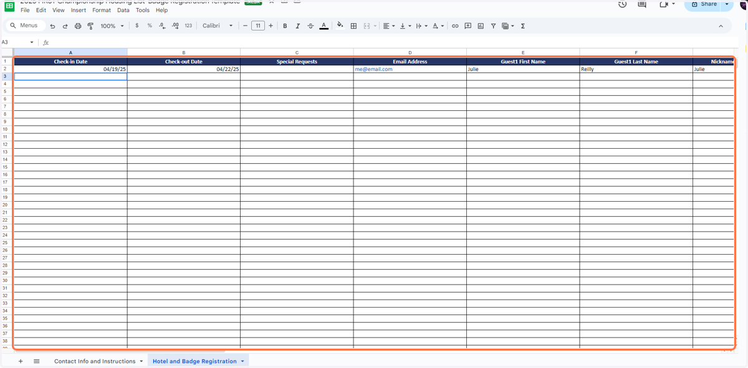748x368 pixels.
Task: Open Contact Info and Instructions tab arrow
Action: click(141, 361)
